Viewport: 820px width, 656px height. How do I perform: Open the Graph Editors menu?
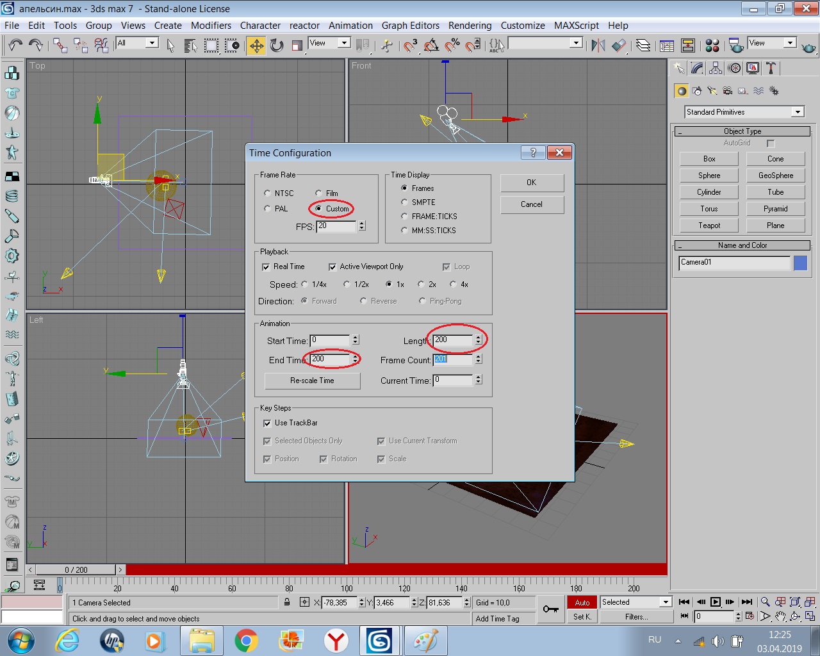411,26
